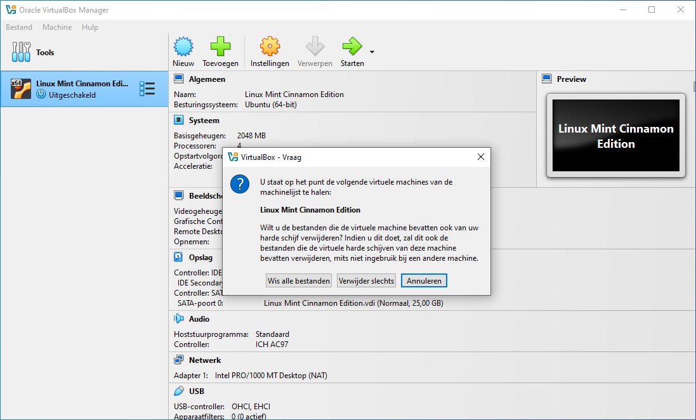Click the Ubuntu (64-bit) value

[271, 105]
